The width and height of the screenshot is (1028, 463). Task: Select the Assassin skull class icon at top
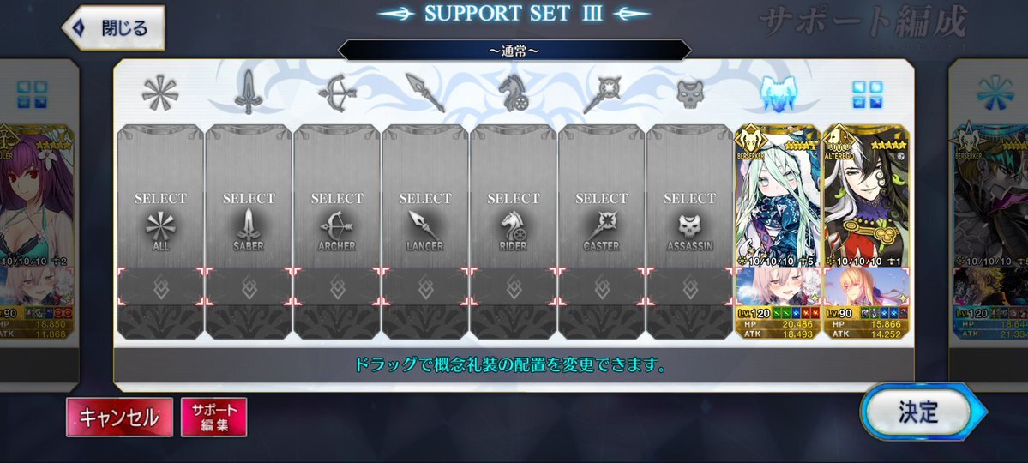click(x=689, y=95)
